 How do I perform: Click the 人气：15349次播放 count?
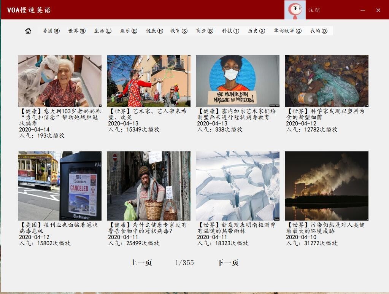[134, 129]
